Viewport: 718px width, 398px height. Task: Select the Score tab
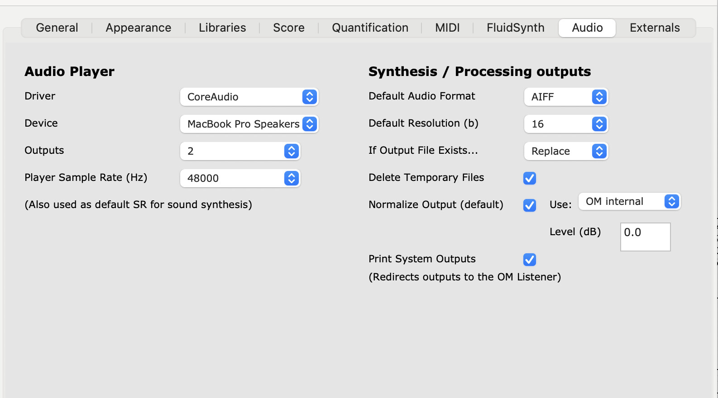(x=289, y=28)
